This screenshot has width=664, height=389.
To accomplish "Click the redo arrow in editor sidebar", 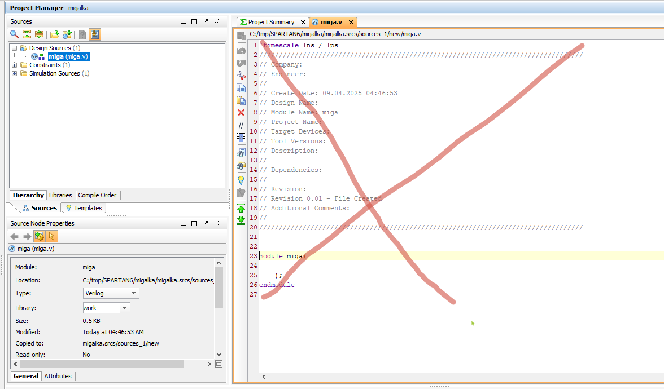I will click(241, 63).
